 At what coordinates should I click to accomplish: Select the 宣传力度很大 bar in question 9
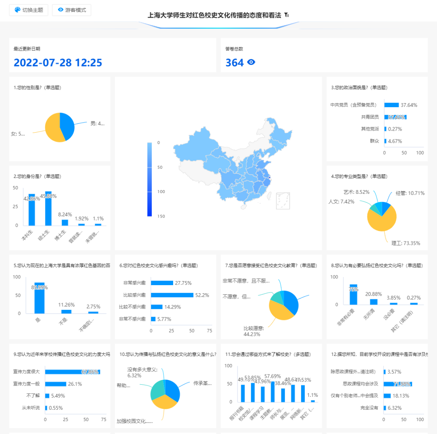pos(72,372)
